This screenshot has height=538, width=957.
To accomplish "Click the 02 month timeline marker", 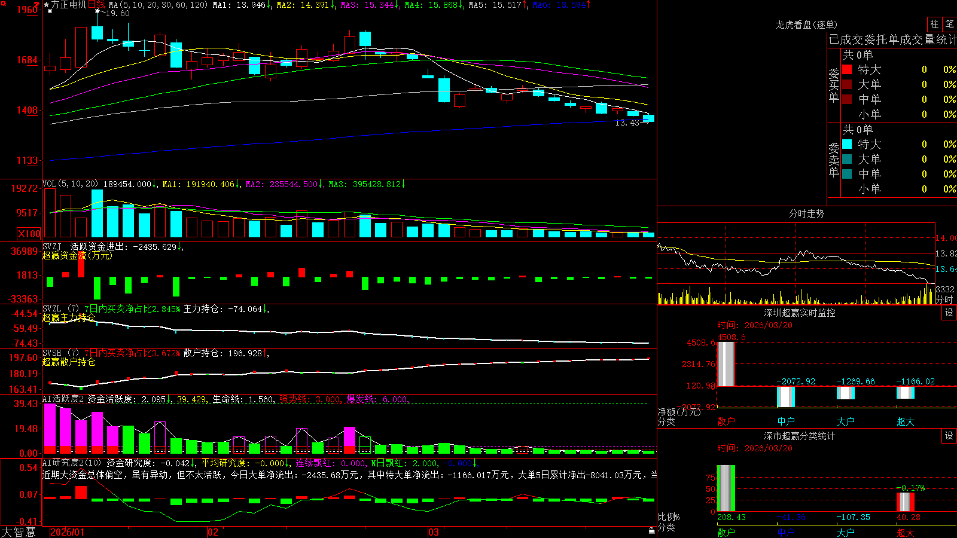I will pos(213,532).
